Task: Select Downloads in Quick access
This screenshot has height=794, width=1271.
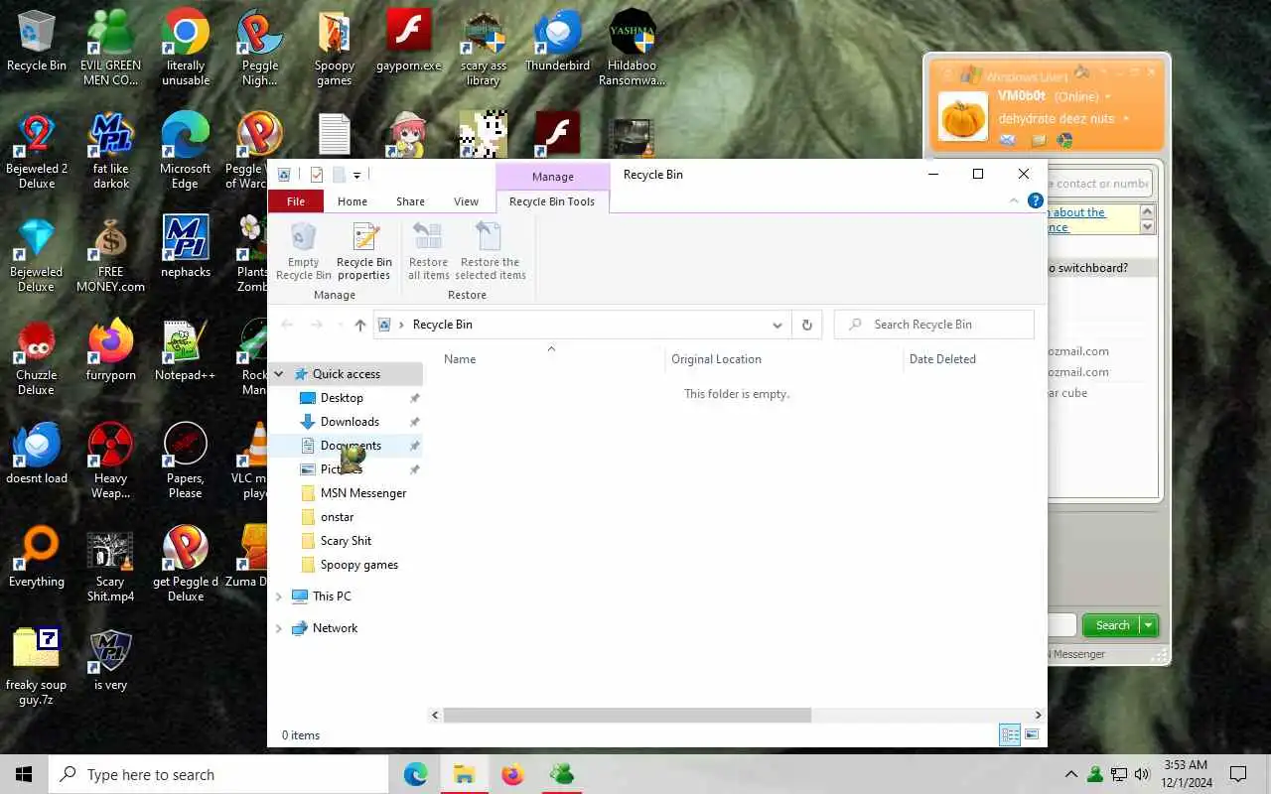Action: pyautogui.click(x=351, y=422)
